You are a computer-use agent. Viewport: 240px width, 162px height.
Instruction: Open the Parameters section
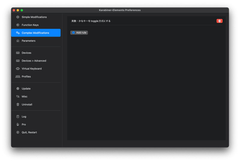36,41
